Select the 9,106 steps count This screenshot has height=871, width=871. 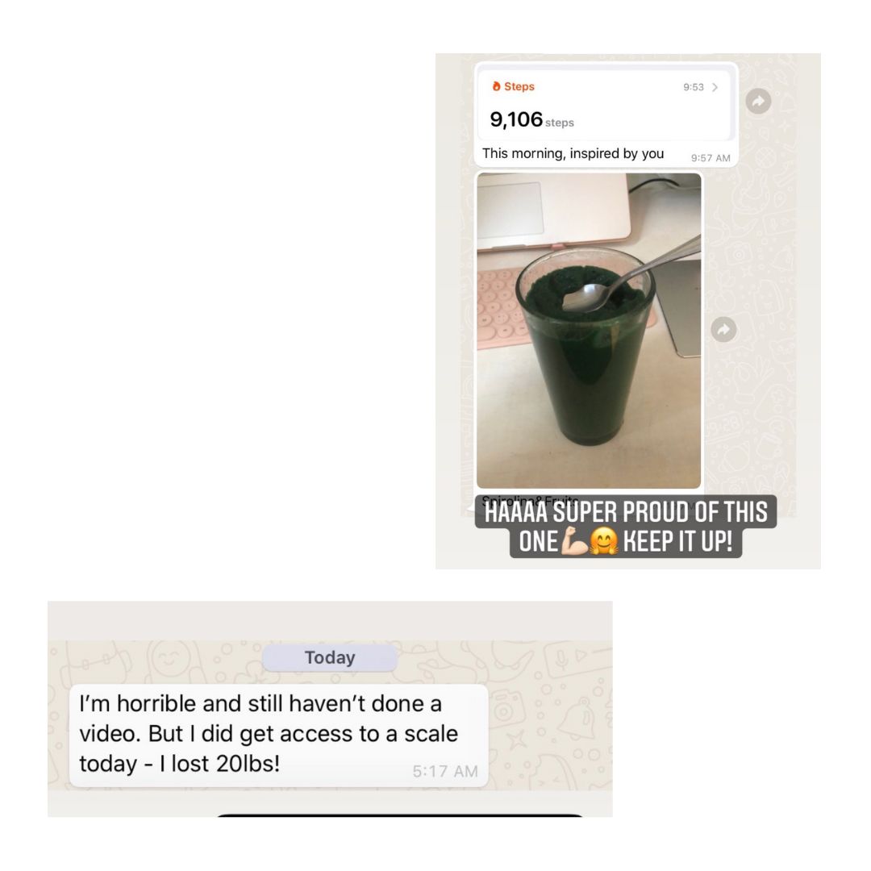531,119
